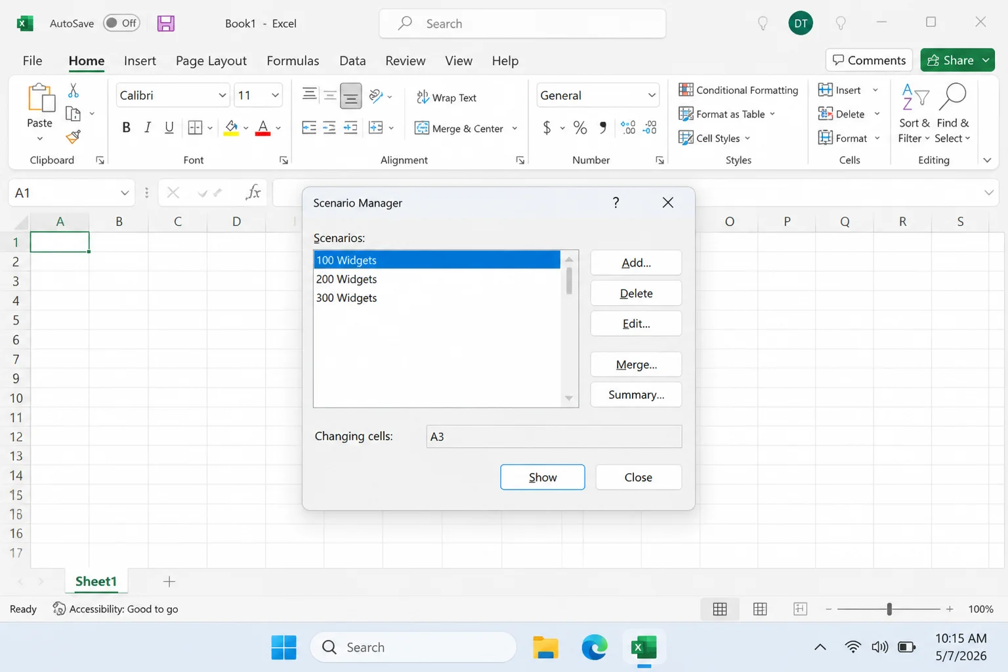Toggle the AutoSave switch
Viewport: 1008px width, 672px height.
click(122, 23)
